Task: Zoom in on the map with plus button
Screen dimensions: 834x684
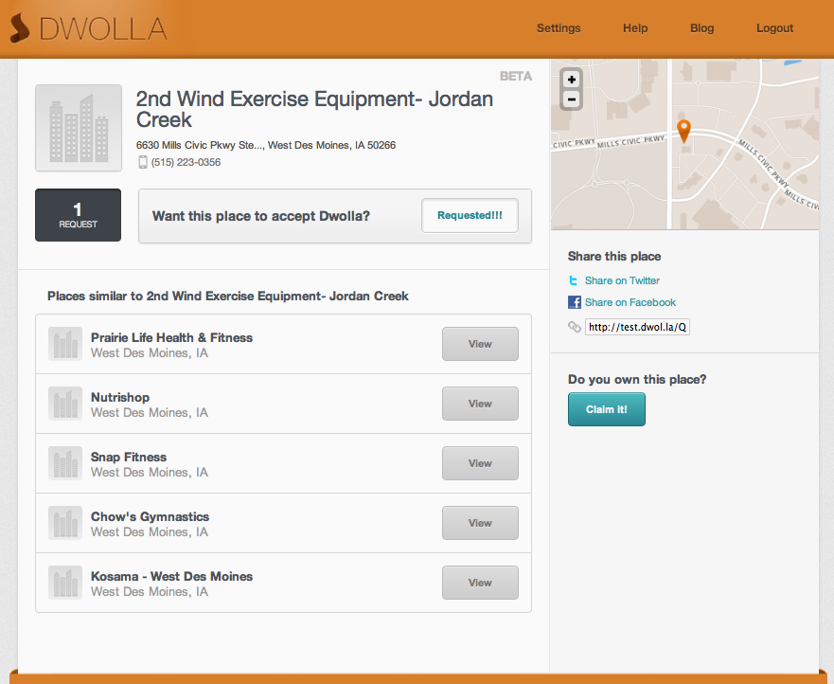Action: pos(571,80)
